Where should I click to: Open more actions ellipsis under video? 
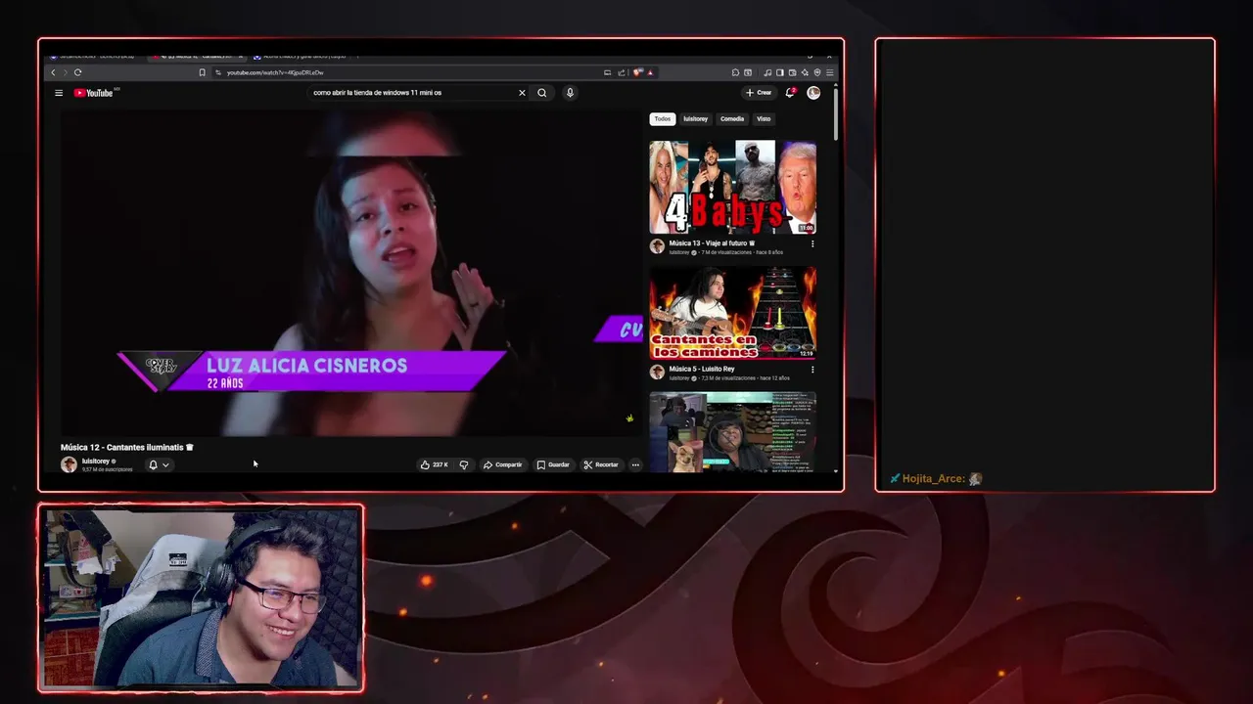635,464
